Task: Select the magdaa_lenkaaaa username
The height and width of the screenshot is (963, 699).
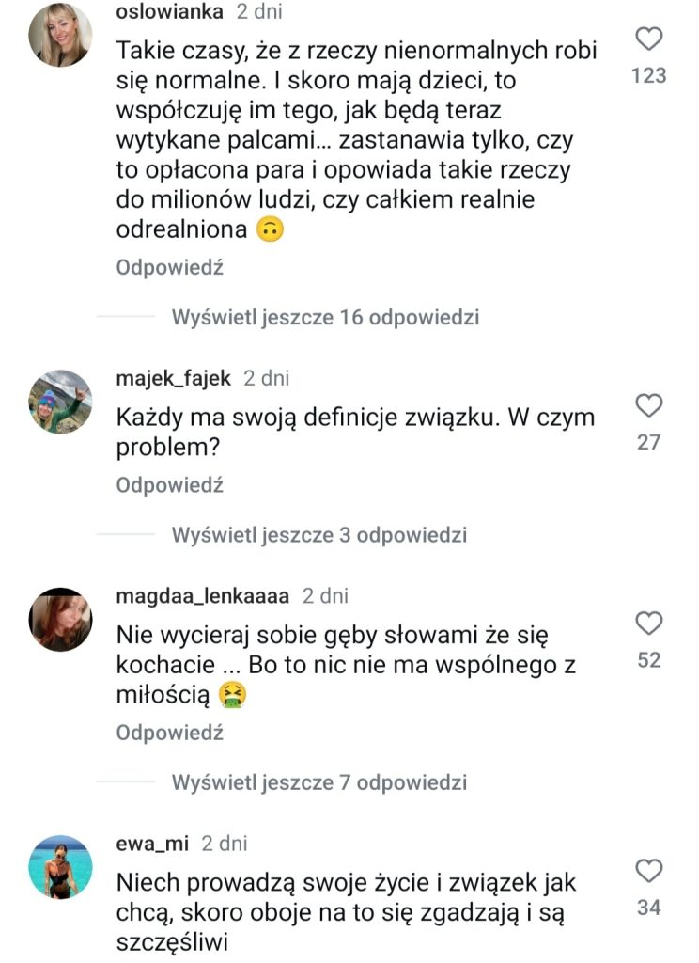Action: pos(203,596)
